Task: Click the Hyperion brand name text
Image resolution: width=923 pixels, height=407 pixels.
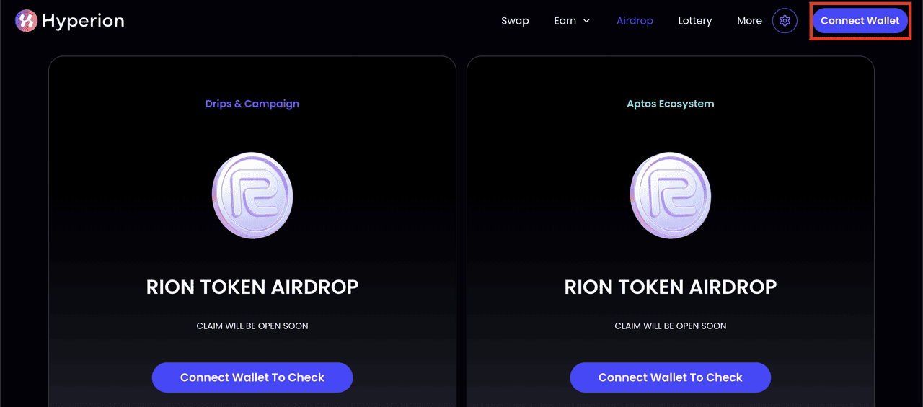Action: 83,21
